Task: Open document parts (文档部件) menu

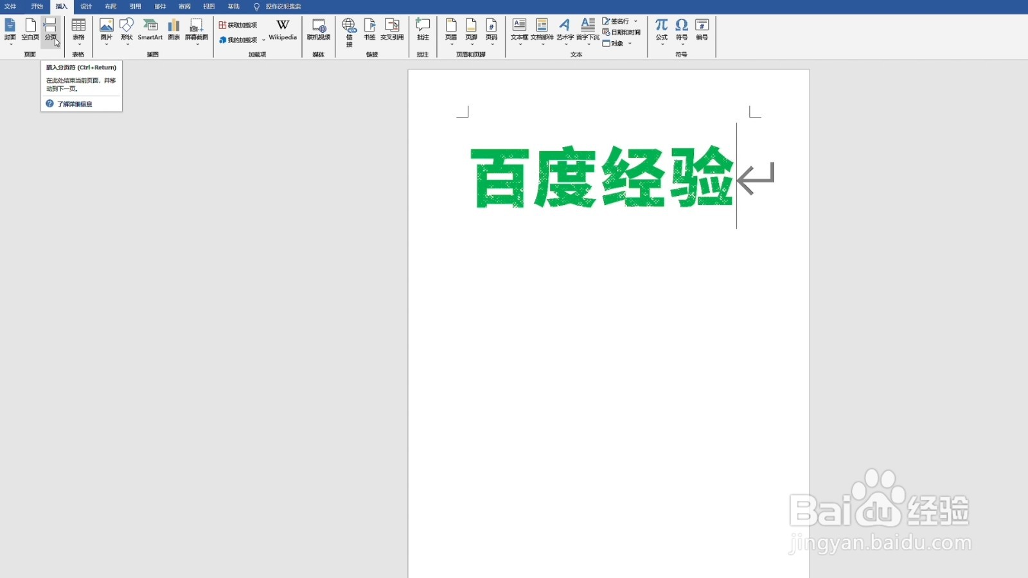Action: pos(542,31)
